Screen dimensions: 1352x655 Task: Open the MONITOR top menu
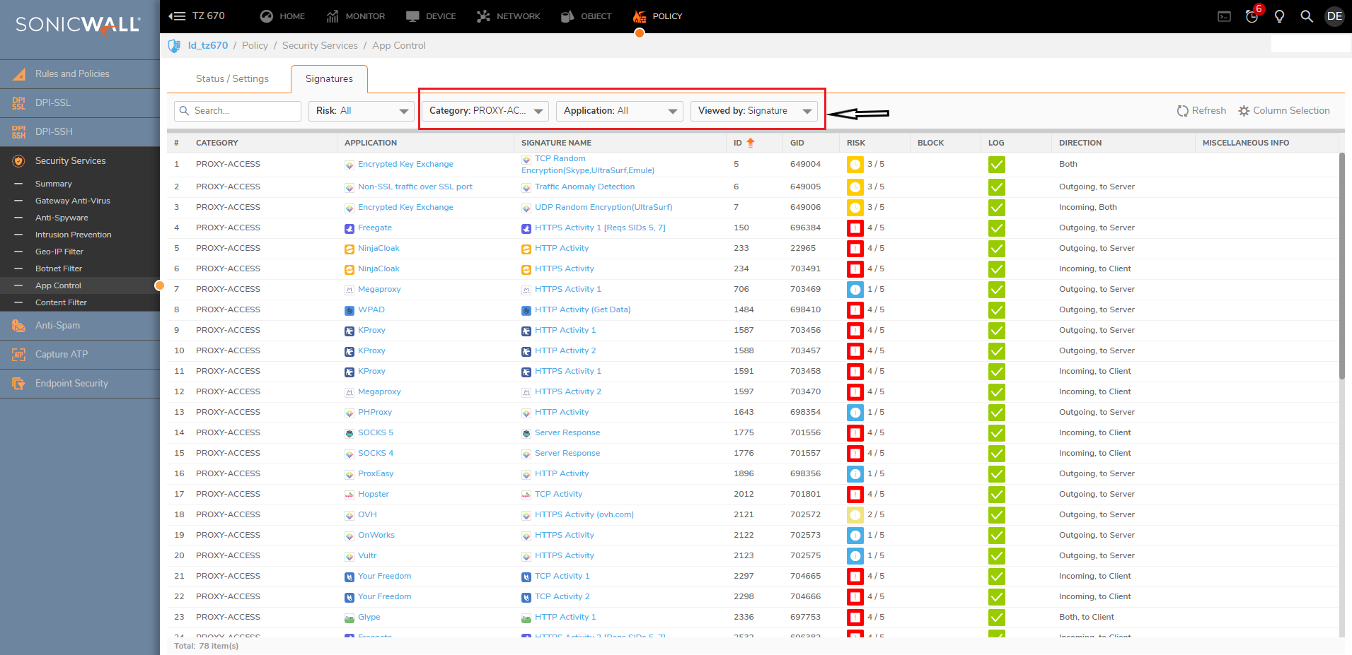pos(356,16)
